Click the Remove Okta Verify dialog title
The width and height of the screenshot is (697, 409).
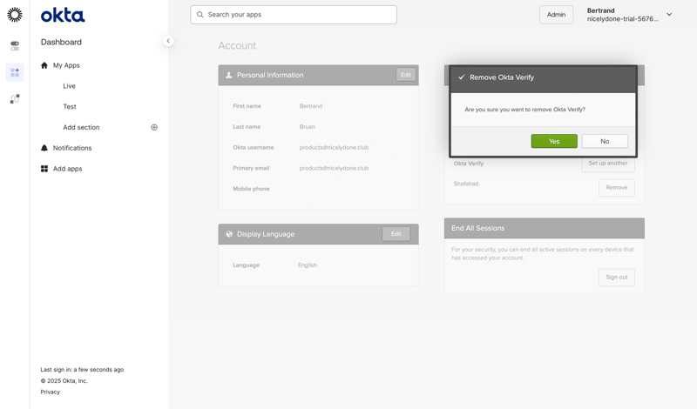click(x=502, y=77)
